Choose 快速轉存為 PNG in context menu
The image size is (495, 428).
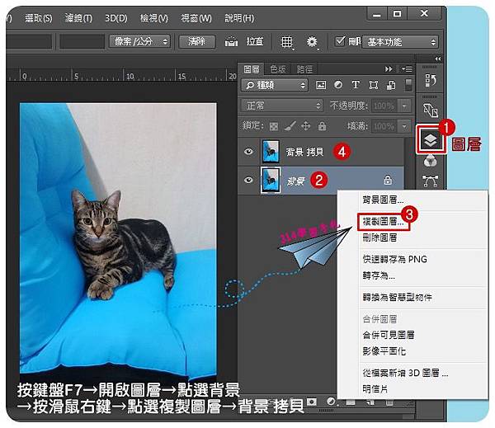pos(394,260)
